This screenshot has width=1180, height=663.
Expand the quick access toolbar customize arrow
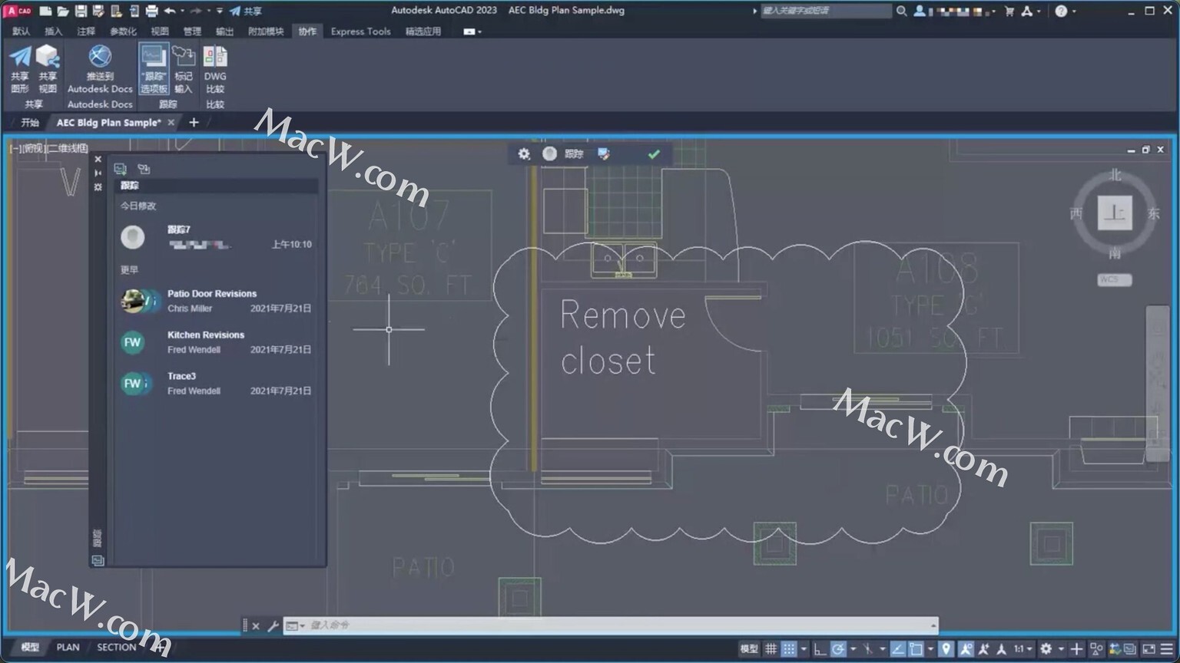click(220, 11)
